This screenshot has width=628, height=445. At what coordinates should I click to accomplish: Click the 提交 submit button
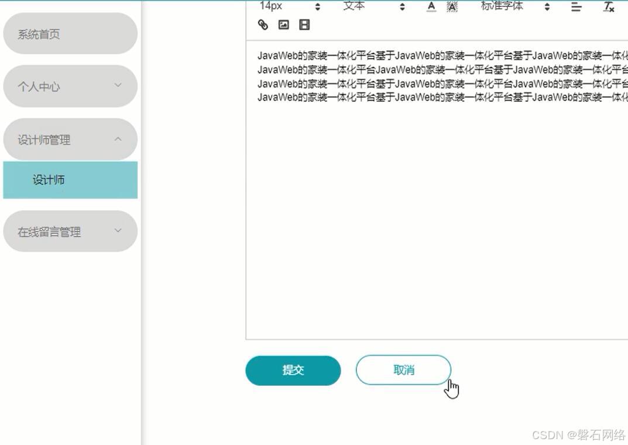pos(293,370)
